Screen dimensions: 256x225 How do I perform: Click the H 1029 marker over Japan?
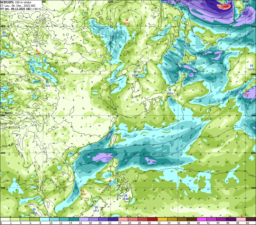[170, 91]
